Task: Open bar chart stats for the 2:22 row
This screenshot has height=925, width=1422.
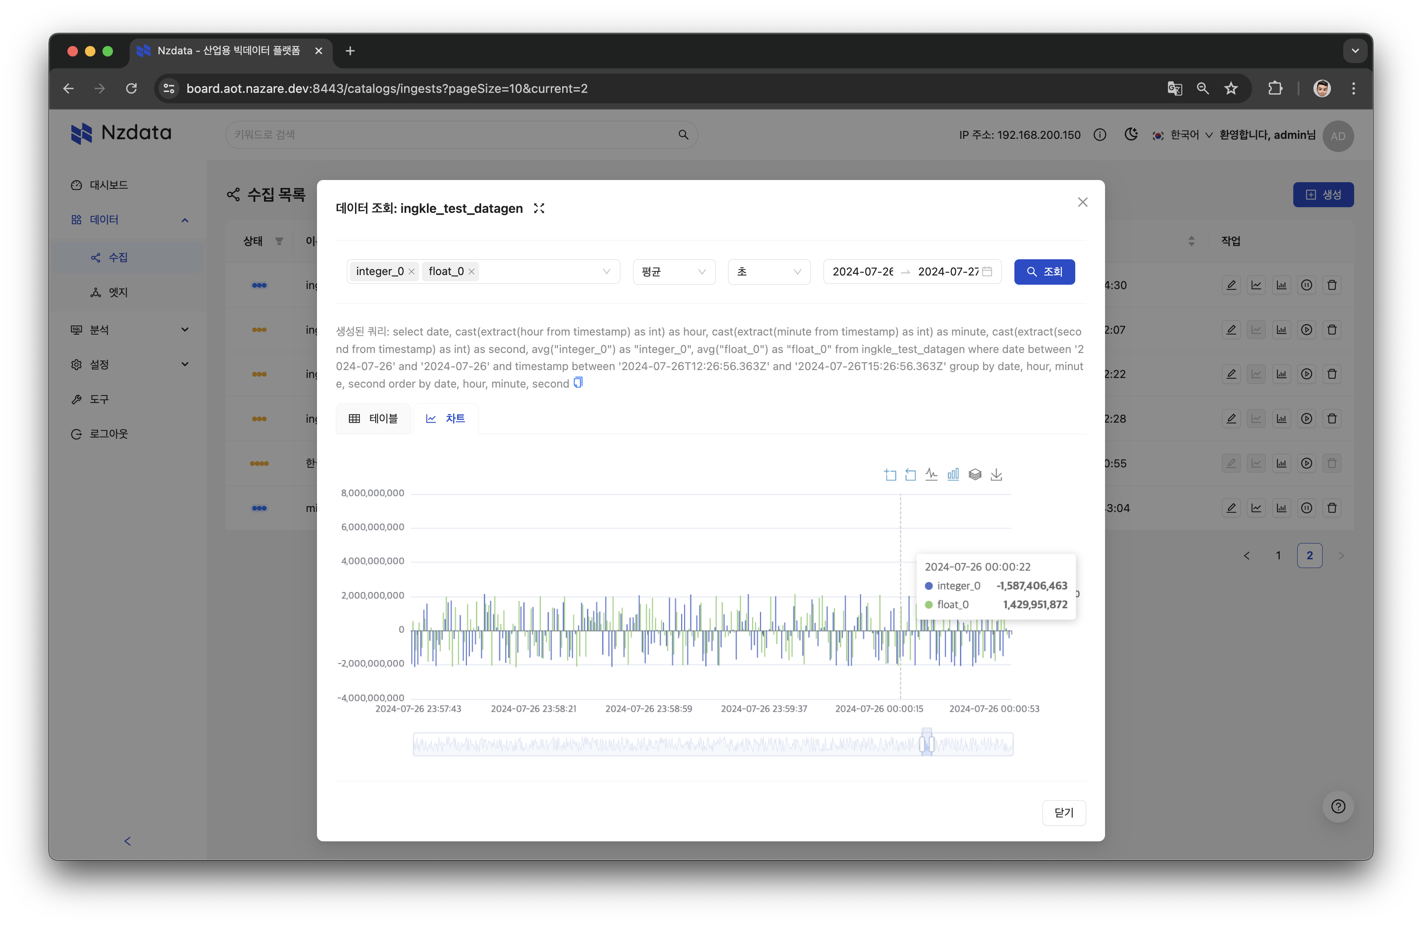Action: click(1281, 374)
